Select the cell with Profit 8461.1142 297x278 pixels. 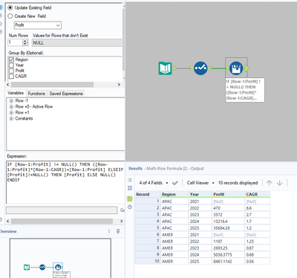(228, 262)
